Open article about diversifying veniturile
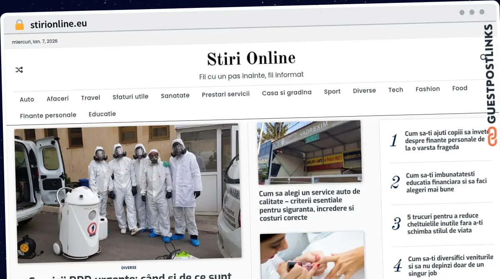Image resolution: width=500 pixels, height=279 pixels. point(450,265)
